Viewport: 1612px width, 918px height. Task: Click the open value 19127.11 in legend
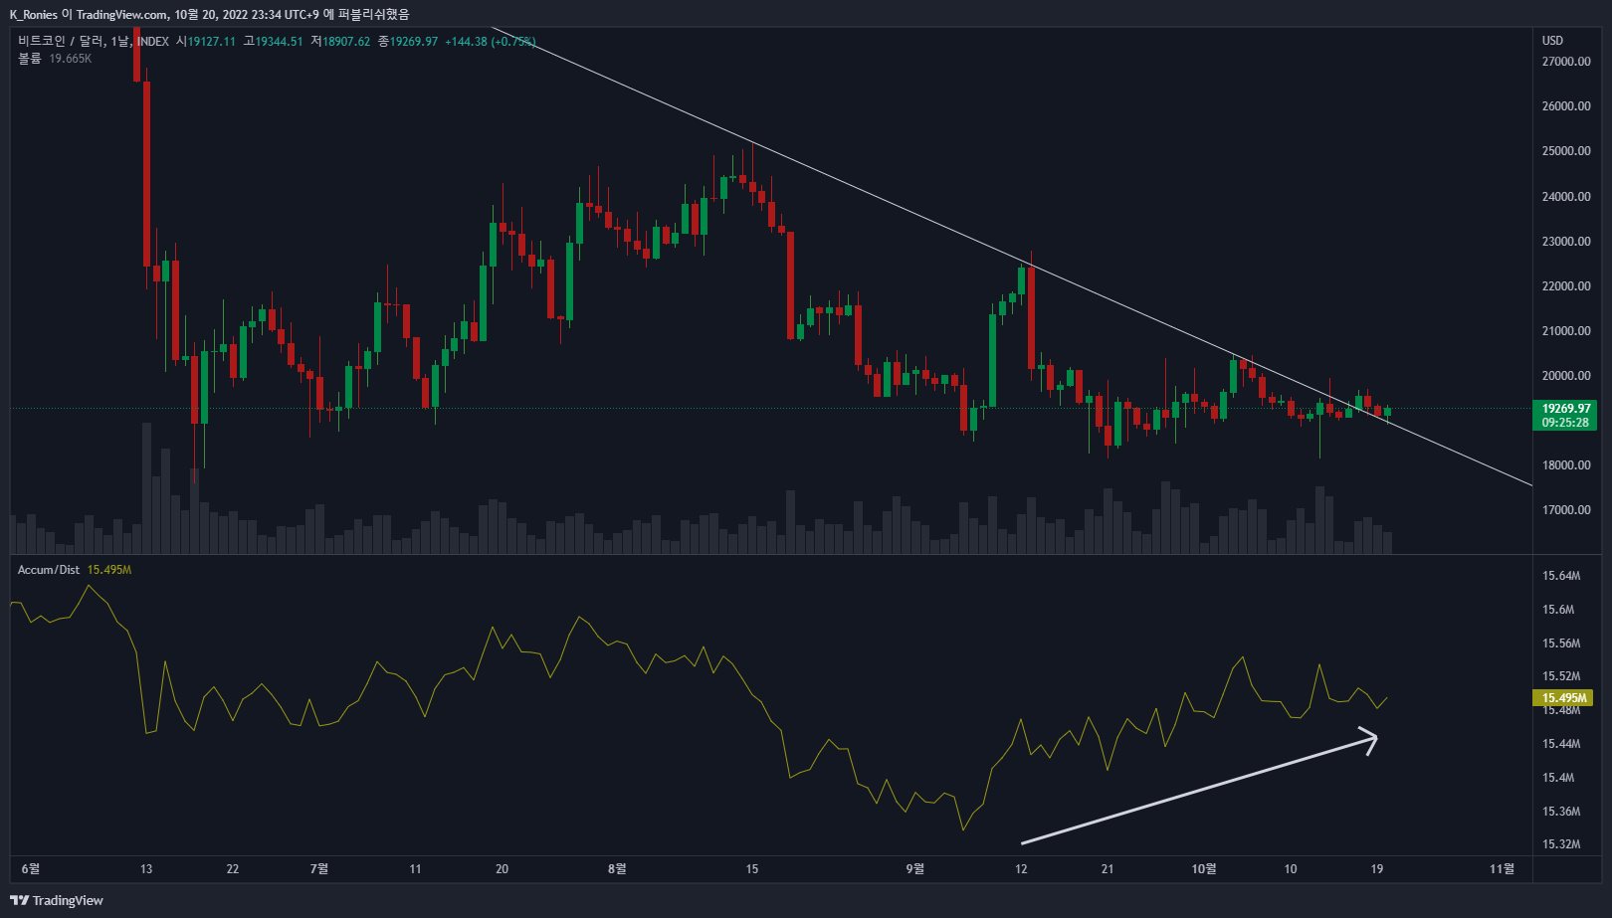[212, 41]
